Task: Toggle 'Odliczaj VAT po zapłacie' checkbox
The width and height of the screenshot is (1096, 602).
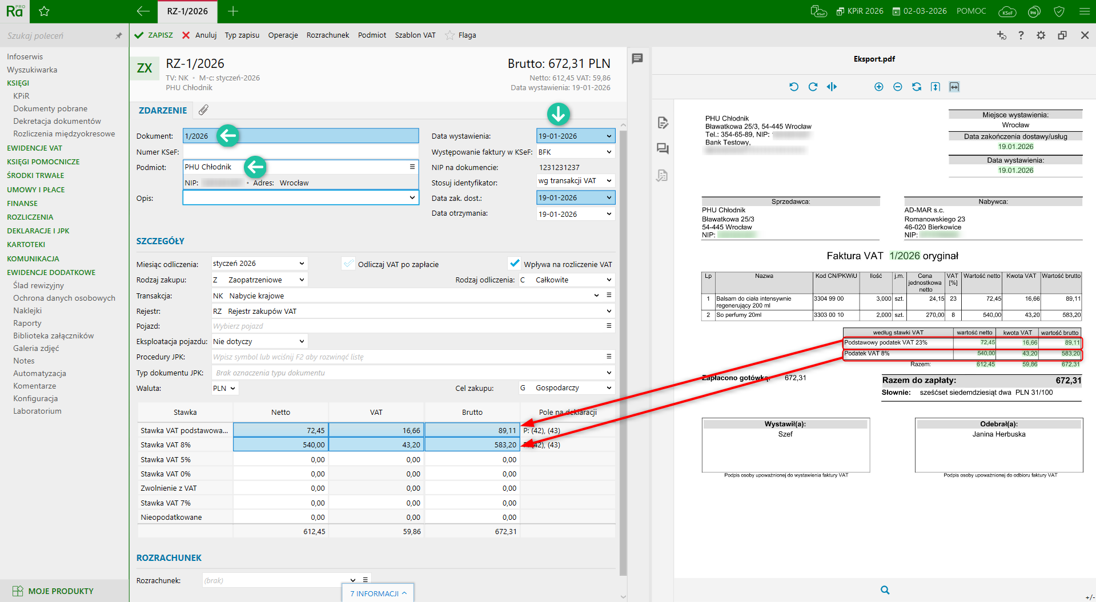Action: pyautogui.click(x=348, y=264)
